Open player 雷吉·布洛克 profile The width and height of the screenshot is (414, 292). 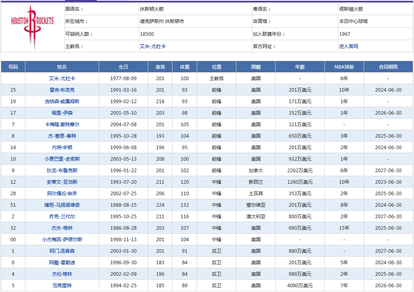pos(62,90)
